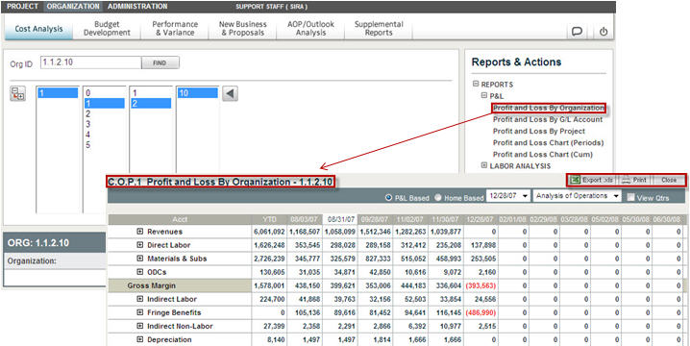The width and height of the screenshot is (690, 346).
Task: Switch to the Budget Development tab
Action: tap(107, 29)
